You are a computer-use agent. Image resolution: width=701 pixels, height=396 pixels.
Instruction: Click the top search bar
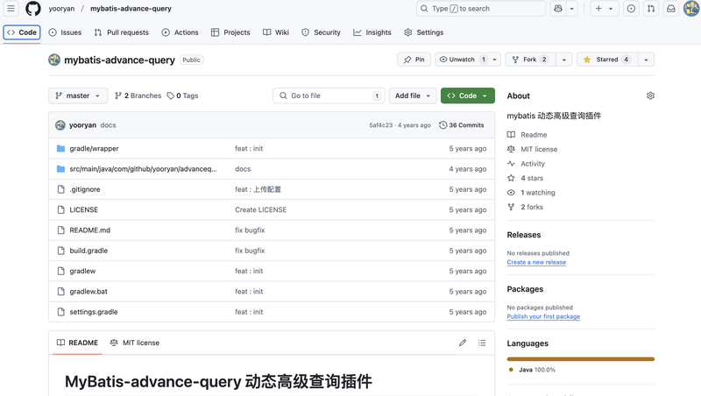[x=480, y=9]
